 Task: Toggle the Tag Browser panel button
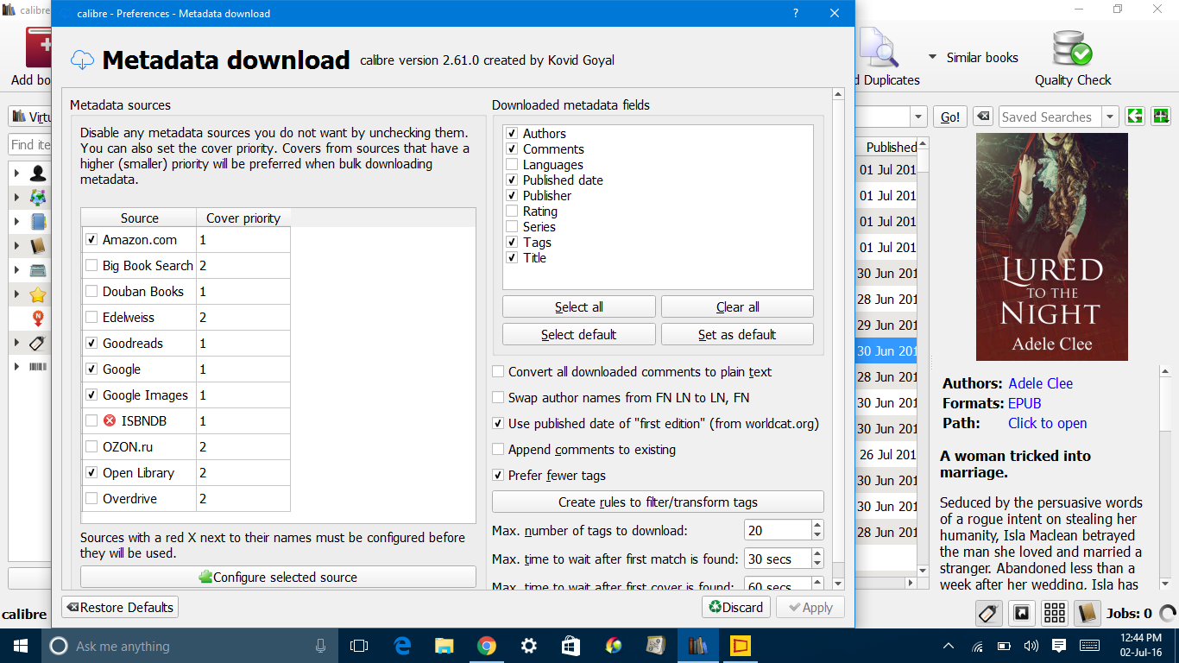coord(989,614)
